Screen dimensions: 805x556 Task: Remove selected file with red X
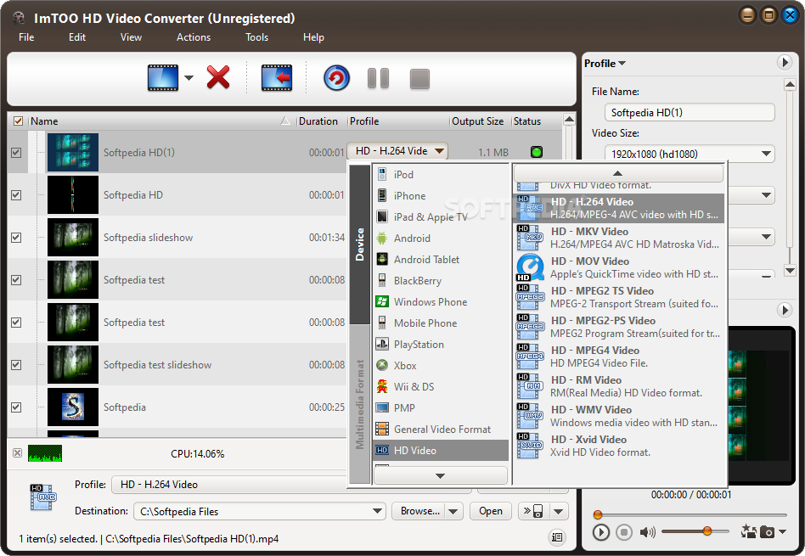click(218, 77)
